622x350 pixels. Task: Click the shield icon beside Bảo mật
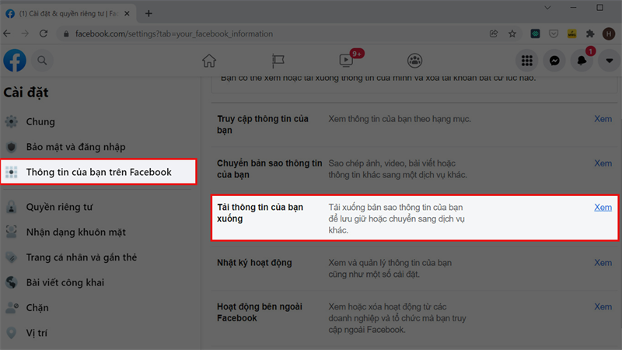click(12, 147)
